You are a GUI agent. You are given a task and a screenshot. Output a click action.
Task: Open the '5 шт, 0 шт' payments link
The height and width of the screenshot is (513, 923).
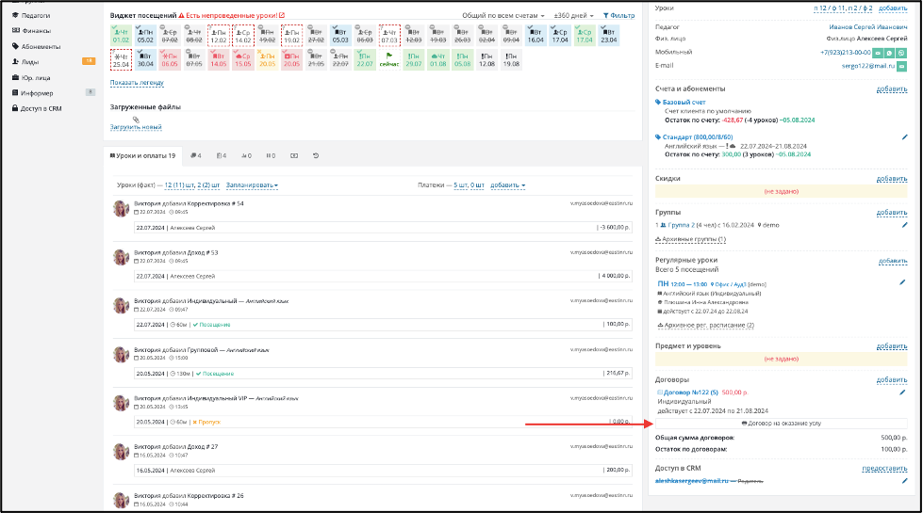tap(470, 185)
